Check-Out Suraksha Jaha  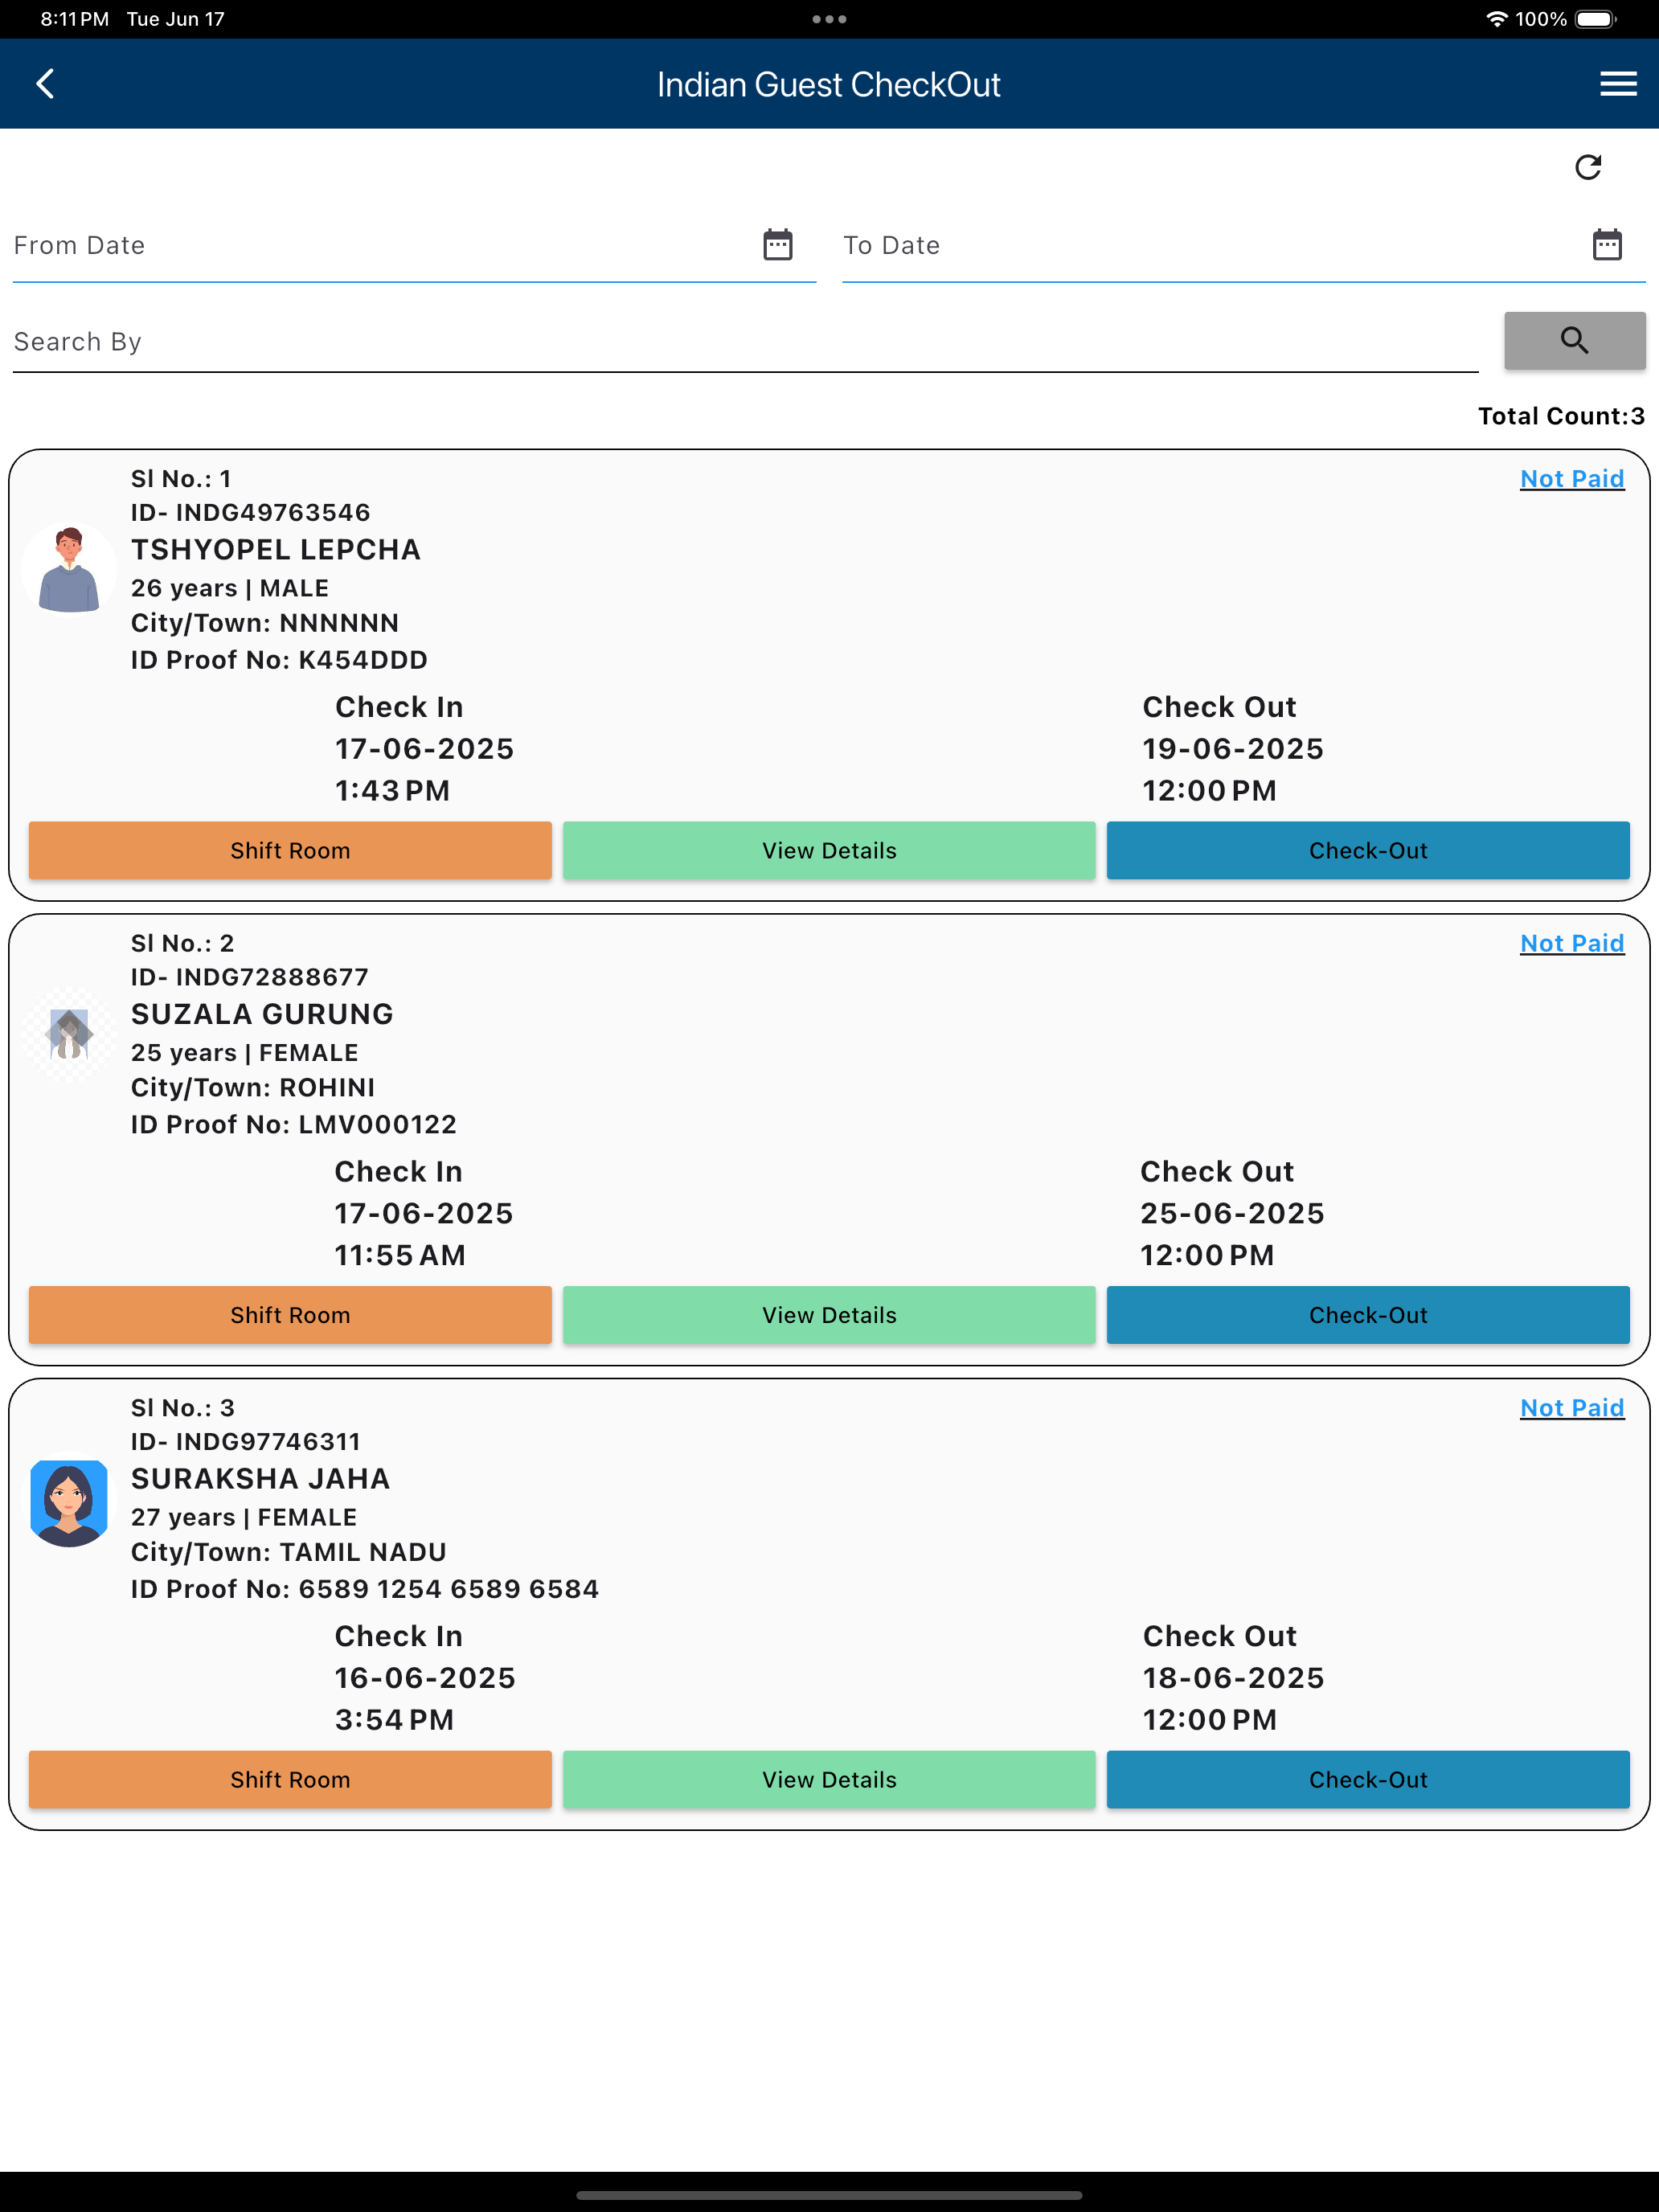pos(1368,1780)
